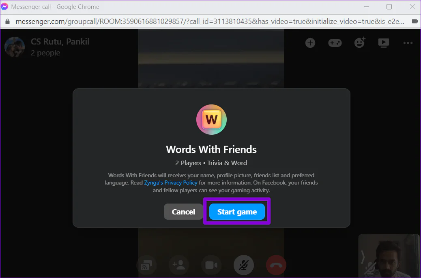Click the plus icon to add people
Image resolution: width=421 pixels, height=278 pixels.
point(310,42)
